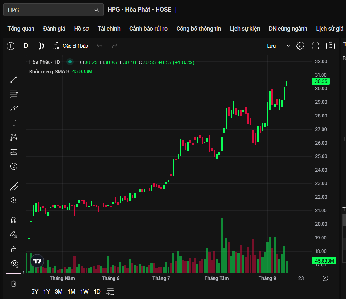Click the green market status dot

[x=70, y=62]
